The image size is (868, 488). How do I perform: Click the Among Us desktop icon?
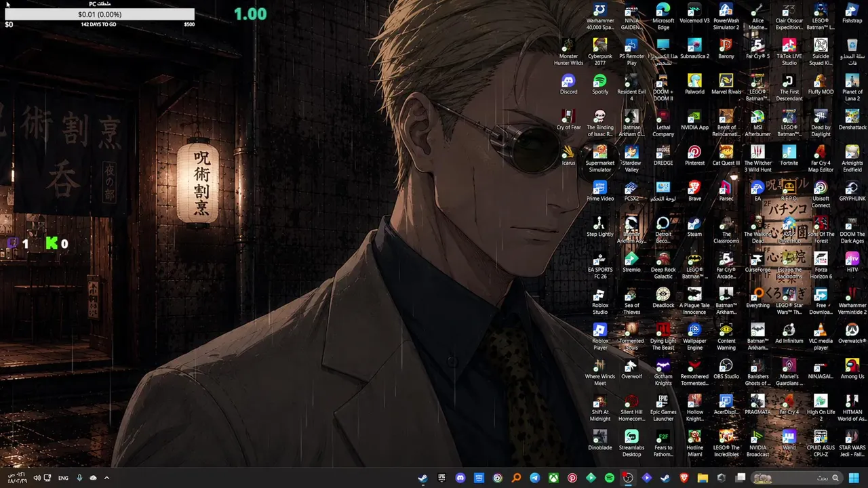coord(852,367)
